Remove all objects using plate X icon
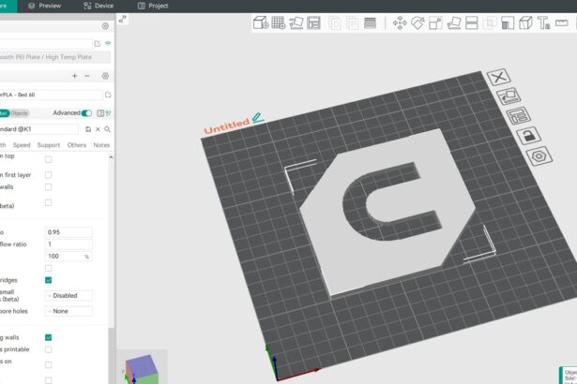The image size is (577, 384). coord(501,77)
